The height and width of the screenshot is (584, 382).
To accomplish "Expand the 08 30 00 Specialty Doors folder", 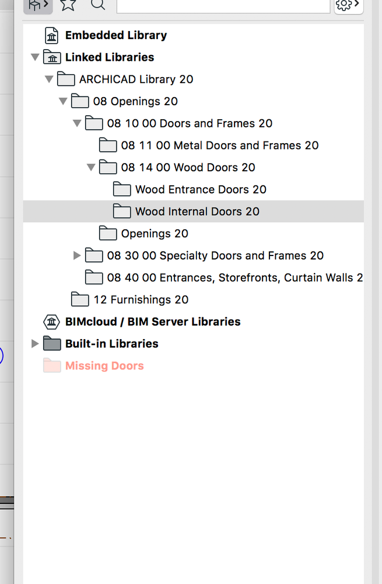I will click(77, 255).
